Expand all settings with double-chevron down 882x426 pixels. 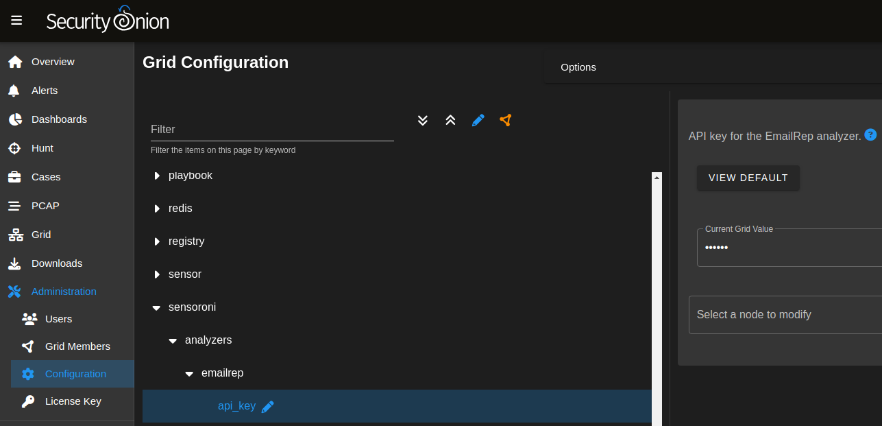(422, 120)
